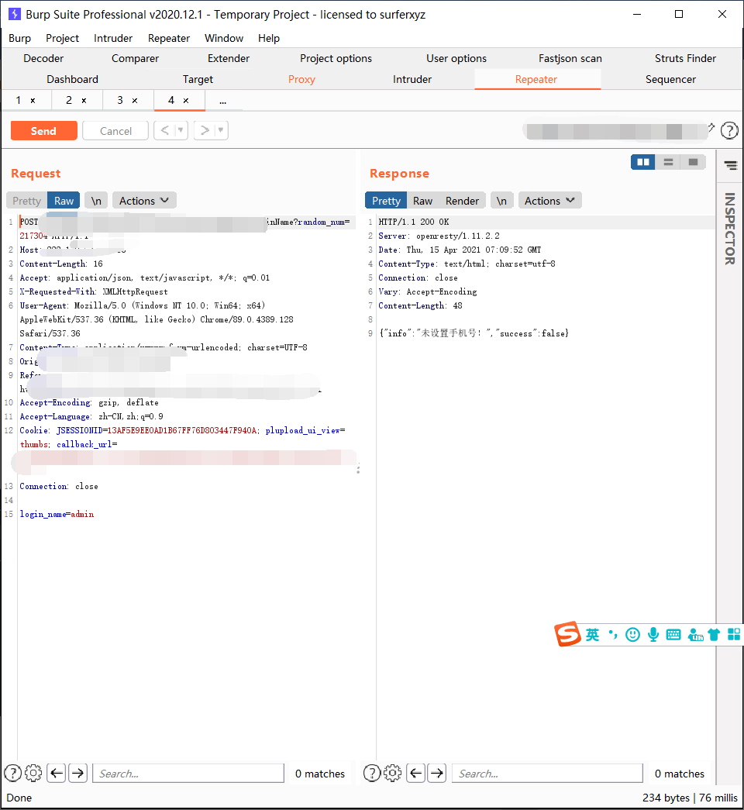The width and height of the screenshot is (744, 810).
Task: Focus response search field
Action: (548, 774)
